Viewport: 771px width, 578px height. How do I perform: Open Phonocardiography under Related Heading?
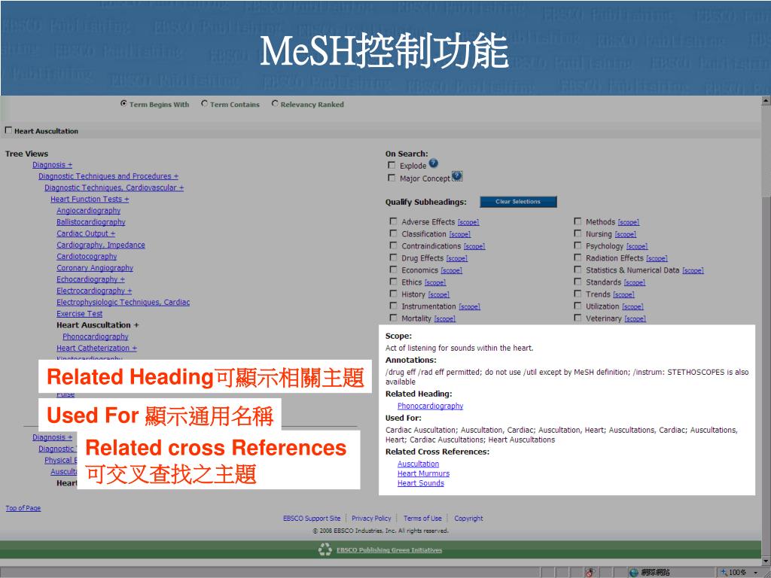pos(430,406)
